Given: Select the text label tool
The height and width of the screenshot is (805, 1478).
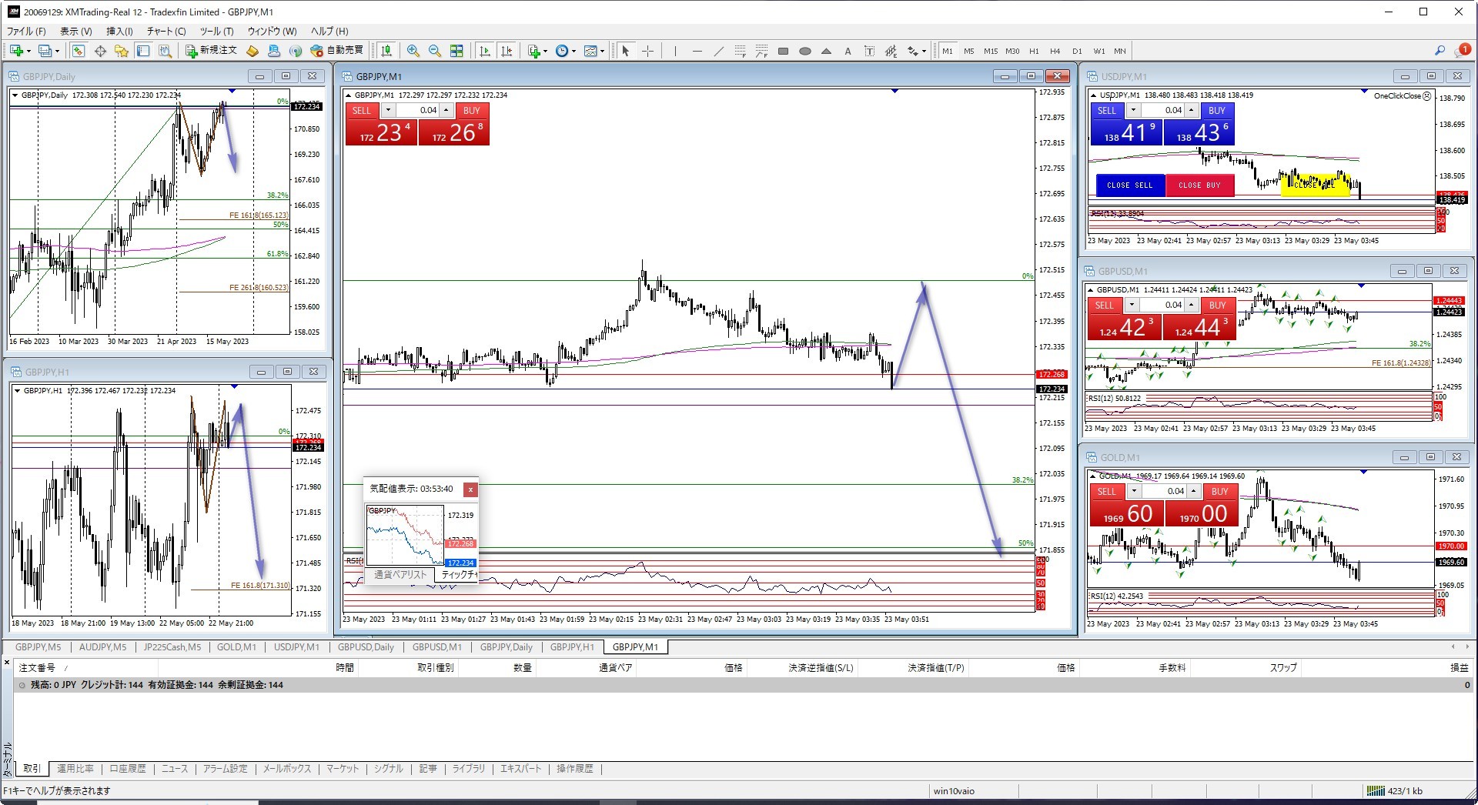Looking at the screenshot, I should pos(848,51).
